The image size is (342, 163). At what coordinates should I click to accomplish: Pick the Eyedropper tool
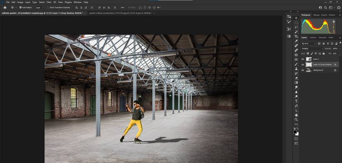(x=296, y=41)
